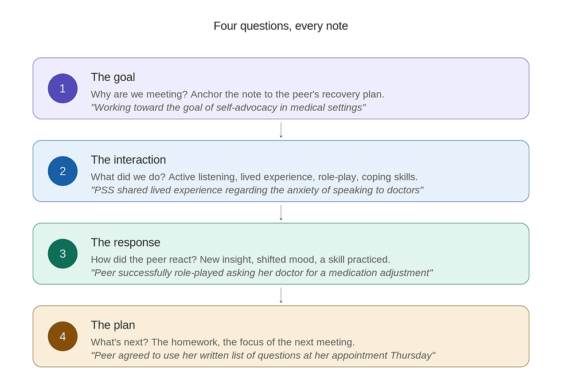Screen dimensions: 562x380
Task: Click the self-advocacy example quote
Action: (228, 107)
